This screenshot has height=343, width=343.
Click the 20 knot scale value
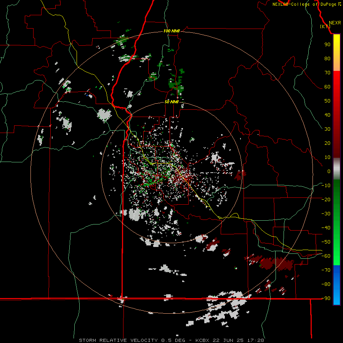point(327,143)
